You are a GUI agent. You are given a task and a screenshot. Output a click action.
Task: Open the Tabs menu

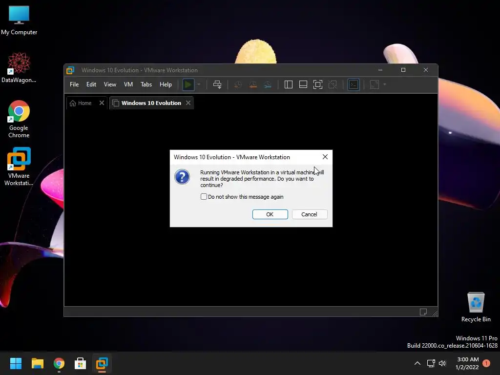click(x=146, y=84)
